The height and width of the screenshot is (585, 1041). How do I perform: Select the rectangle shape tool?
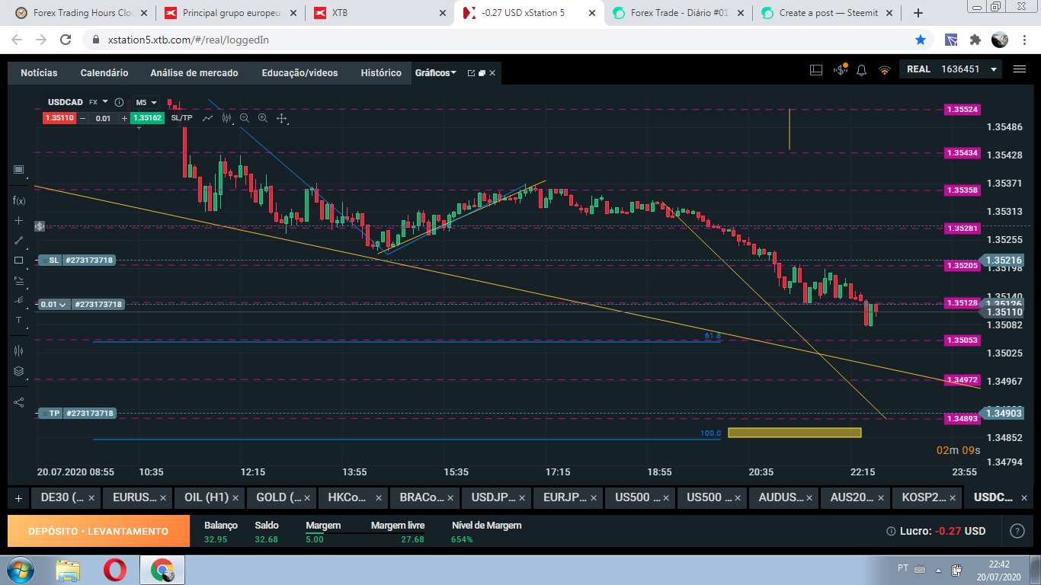[x=19, y=260]
